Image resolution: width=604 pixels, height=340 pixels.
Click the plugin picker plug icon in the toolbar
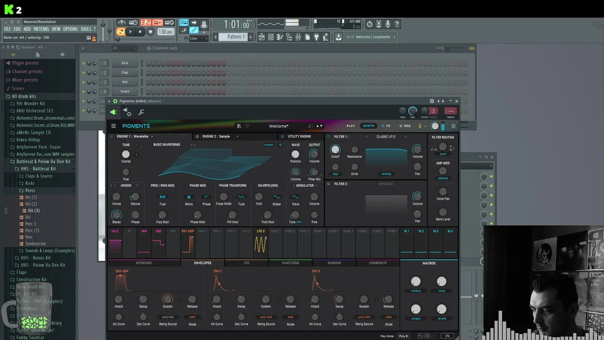[x=317, y=37]
